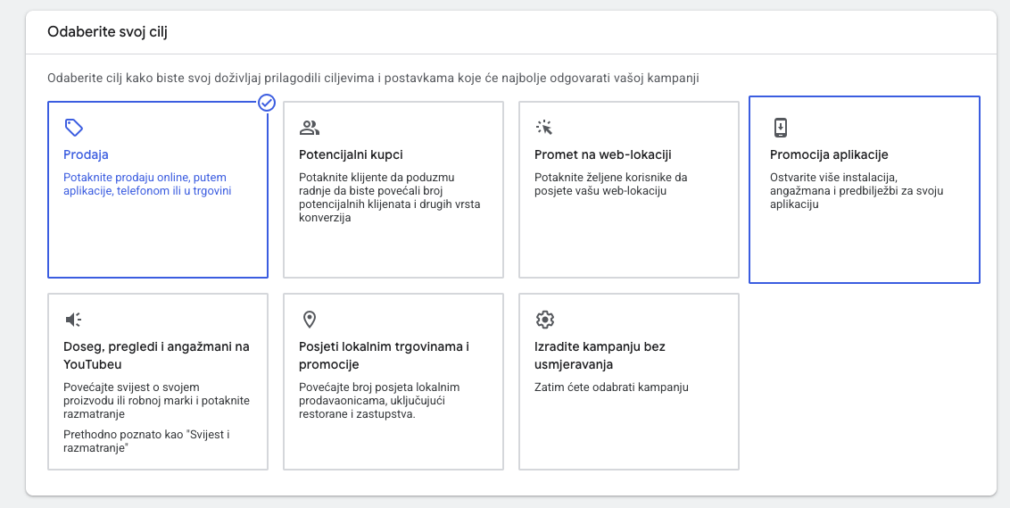Click the sparkle cursor icon for web traffic
The image size is (1010, 508).
(544, 127)
